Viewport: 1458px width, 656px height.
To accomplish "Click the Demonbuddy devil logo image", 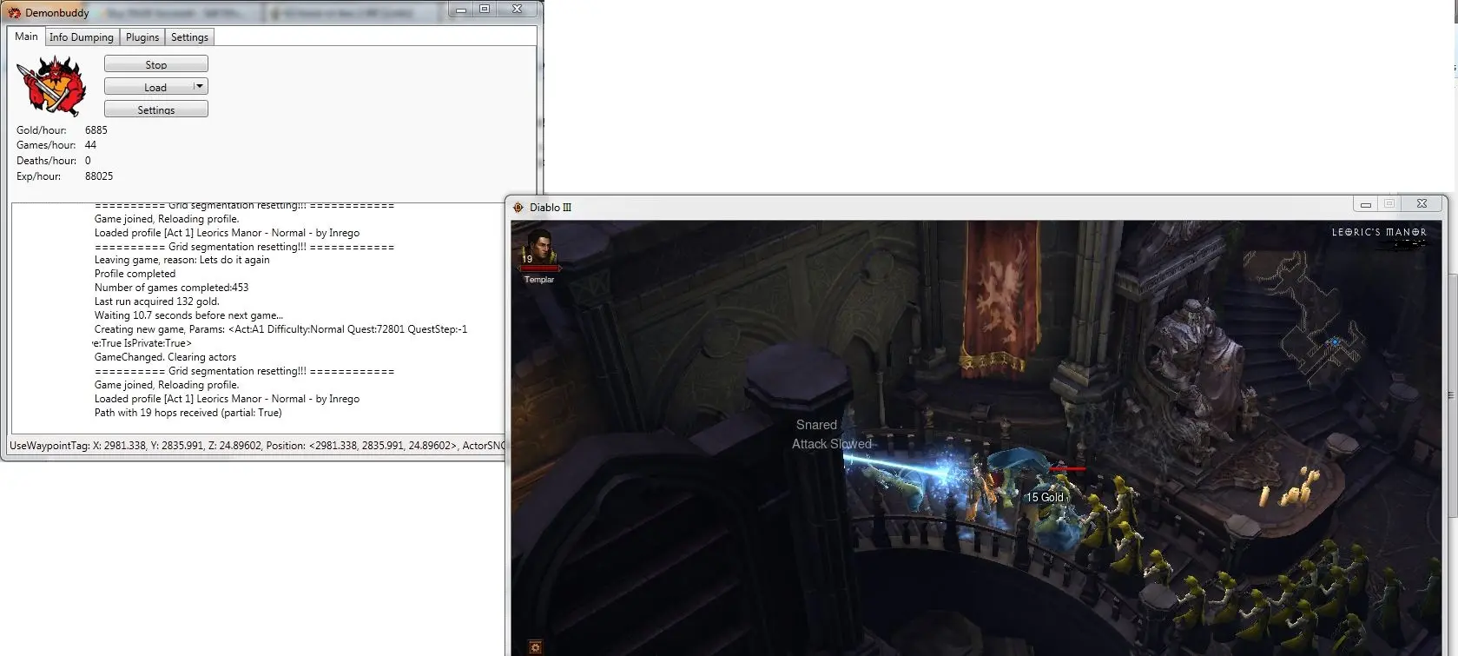I will pos(50,85).
